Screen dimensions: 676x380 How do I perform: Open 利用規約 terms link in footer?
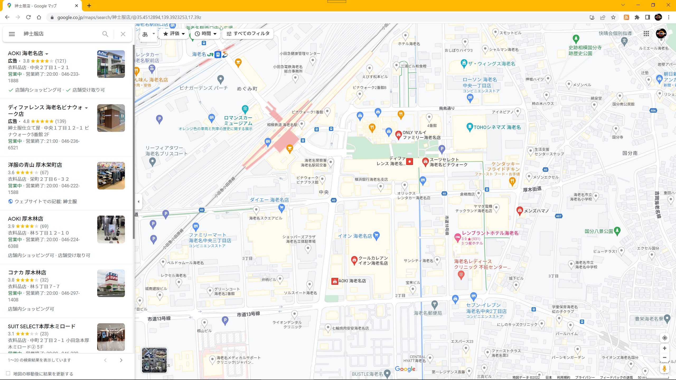pyautogui.click(x=564, y=377)
